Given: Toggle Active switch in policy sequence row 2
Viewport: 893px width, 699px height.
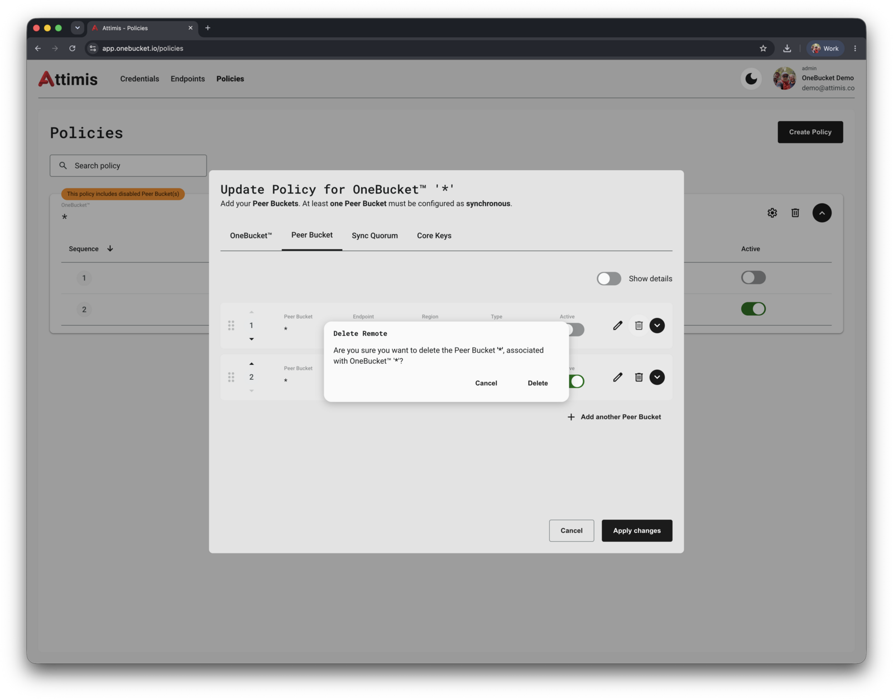Looking at the screenshot, I should [753, 308].
